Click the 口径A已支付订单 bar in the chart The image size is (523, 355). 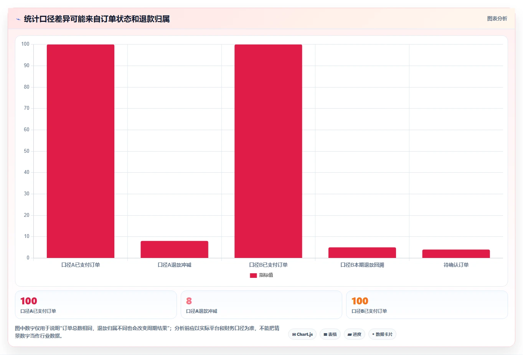[x=81, y=151]
